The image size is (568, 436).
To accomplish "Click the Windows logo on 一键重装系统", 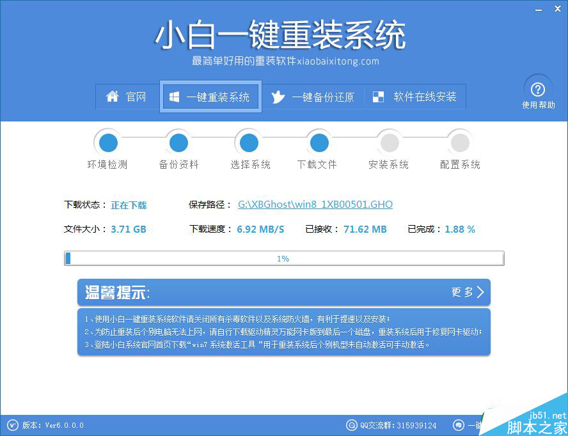I will coord(174,96).
